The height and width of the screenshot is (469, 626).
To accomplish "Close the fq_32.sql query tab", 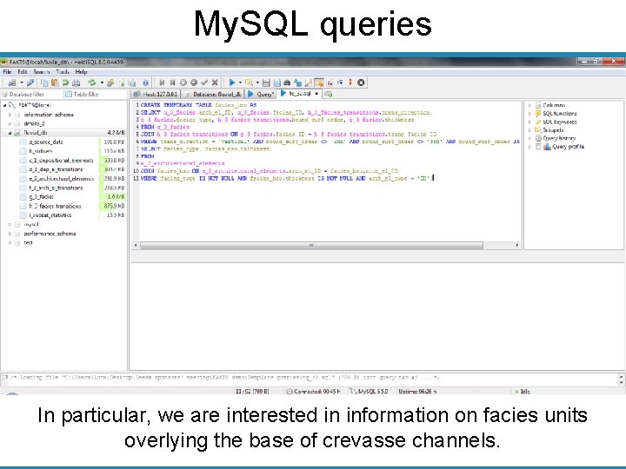I will coord(316,93).
